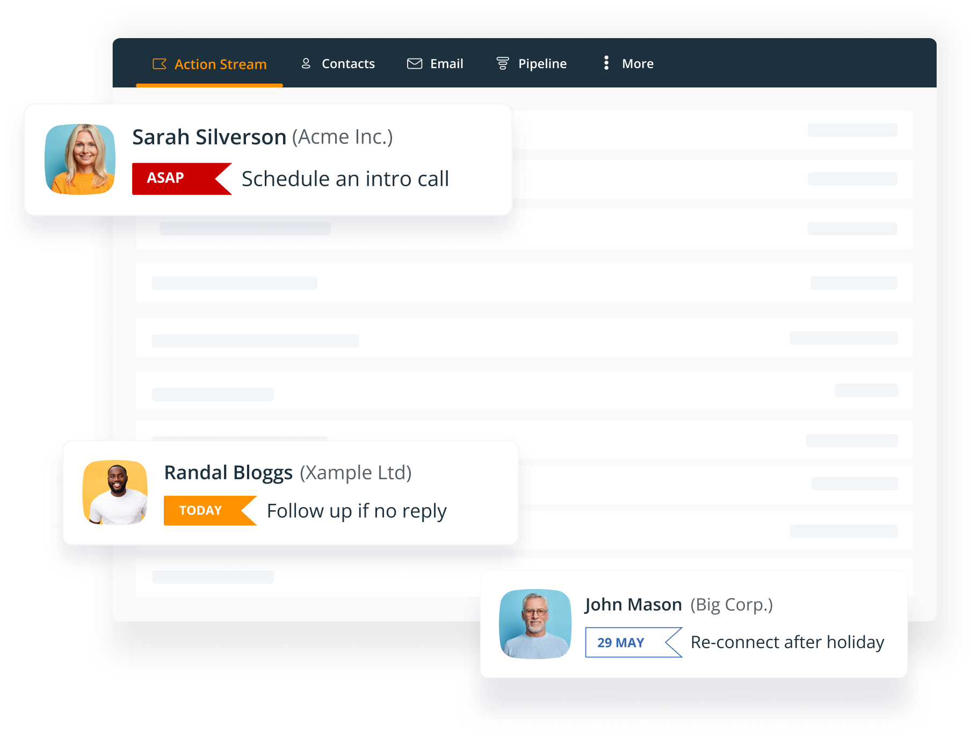Open the Action Stream tab

click(x=220, y=64)
